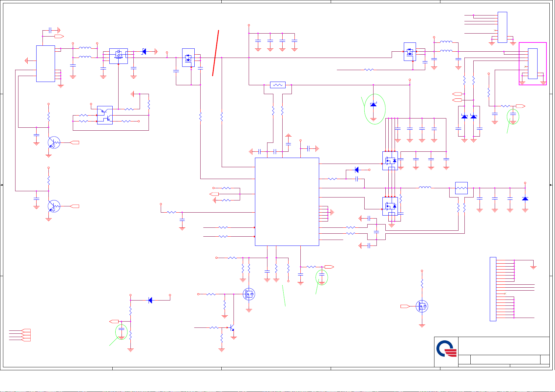Select the dual-transistor package with two input arrows
The width and height of the screenshot is (555, 392).
105,115
